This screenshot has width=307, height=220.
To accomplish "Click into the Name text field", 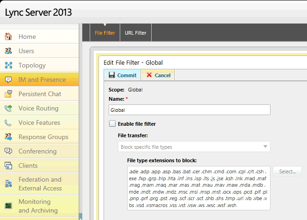I will click(189, 110).
